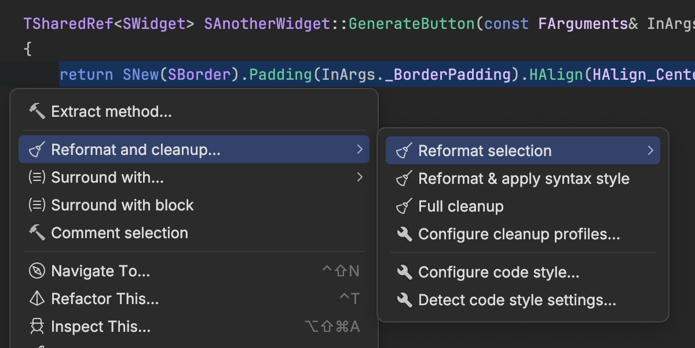This screenshot has height=348, width=695.
Task: Click the wrench icon beside Configure cleanup profiles
Action: point(404,234)
